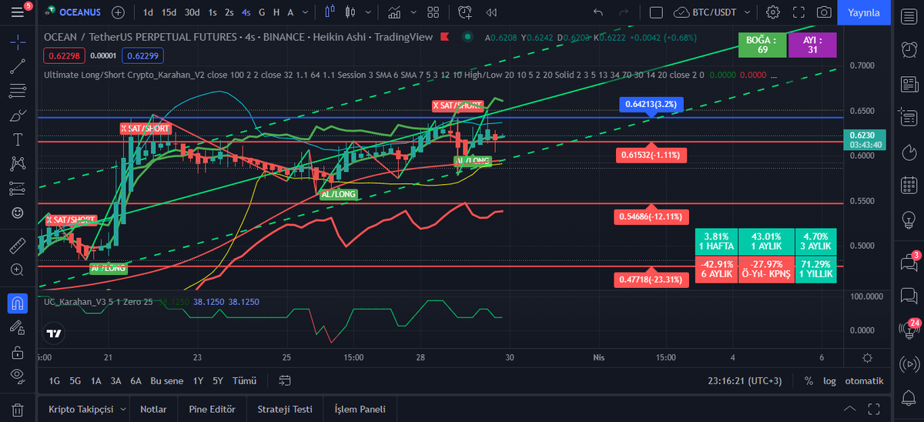Open the İşlem Paneli tab
Image resolution: width=924 pixels, height=422 pixels.
point(360,409)
